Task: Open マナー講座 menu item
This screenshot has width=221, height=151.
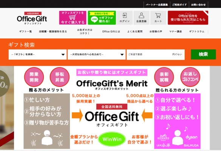Action: tap(175, 31)
